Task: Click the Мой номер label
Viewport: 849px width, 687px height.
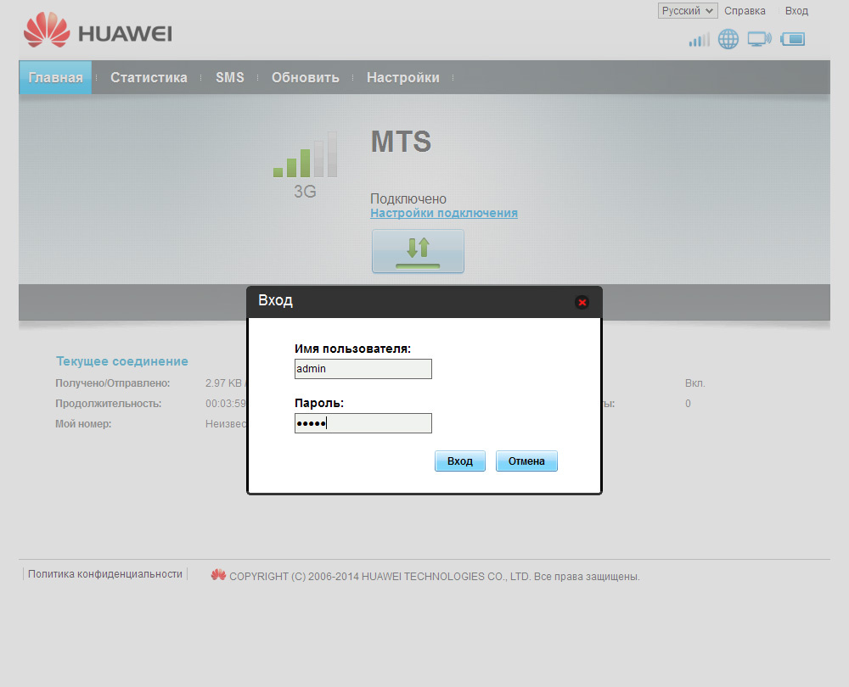Action: (83, 424)
